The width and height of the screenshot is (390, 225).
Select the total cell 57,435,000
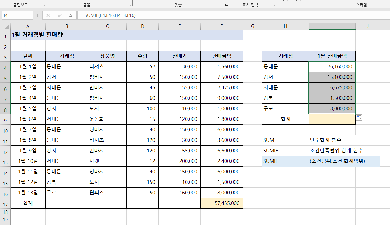[221, 203]
